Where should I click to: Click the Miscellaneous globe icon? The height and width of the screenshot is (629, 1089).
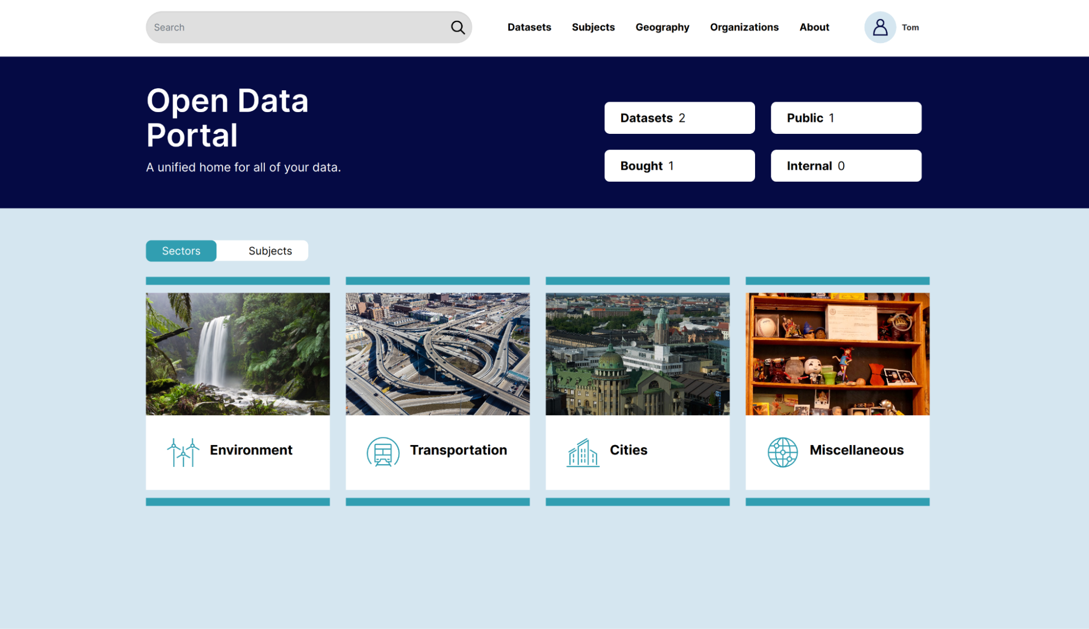click(783, 452)
